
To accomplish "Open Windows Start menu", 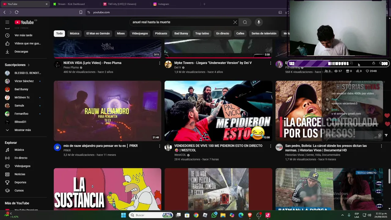I will pos(123,215).
